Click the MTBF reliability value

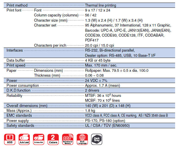coord(103,95)
